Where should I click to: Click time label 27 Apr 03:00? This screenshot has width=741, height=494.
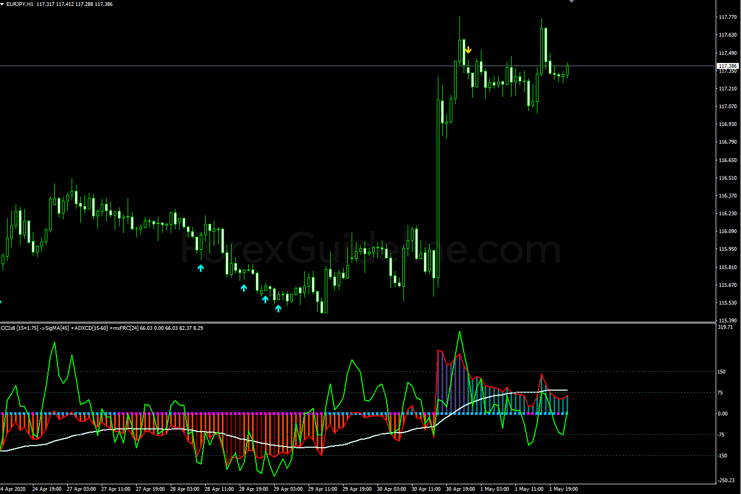coord(81,489)
